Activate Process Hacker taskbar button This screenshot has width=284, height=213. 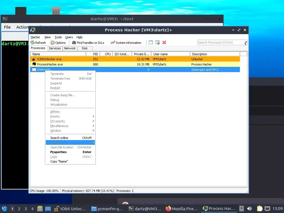pyautogui.click(x=219, y=209)
